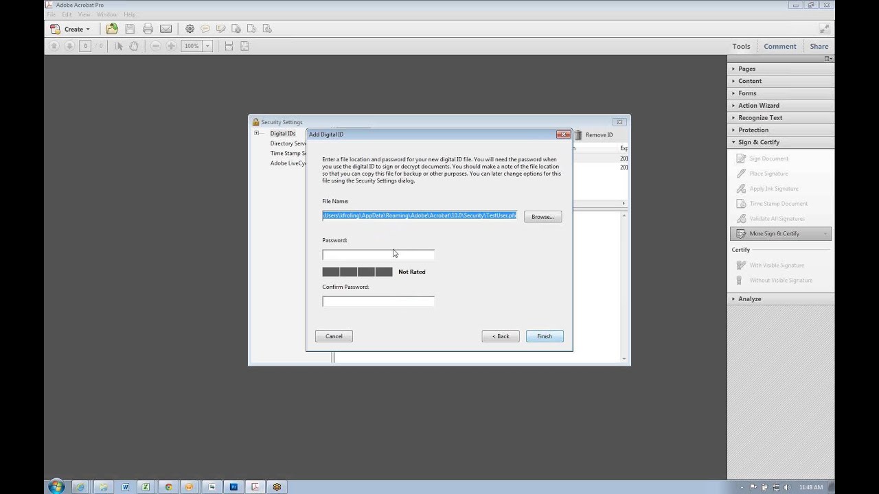Click the previous page up-arrow icon
Image resolution: width=879 pixels, height=494 pixels.
(x=54, y=46)
